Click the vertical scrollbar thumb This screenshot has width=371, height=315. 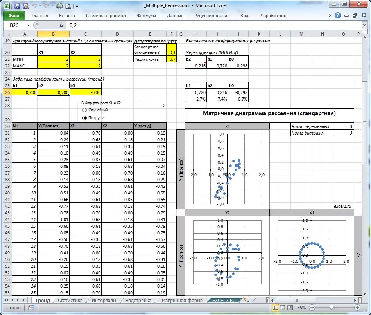pyautogui.click(x=364, y=123)
